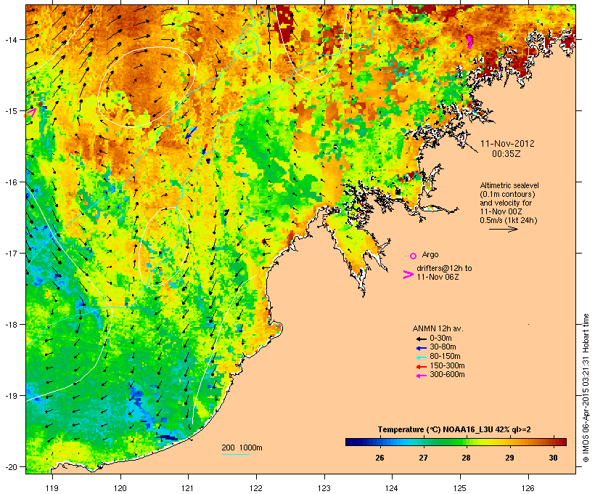Click the IMOS copyright timestamp text

(586, 388)
